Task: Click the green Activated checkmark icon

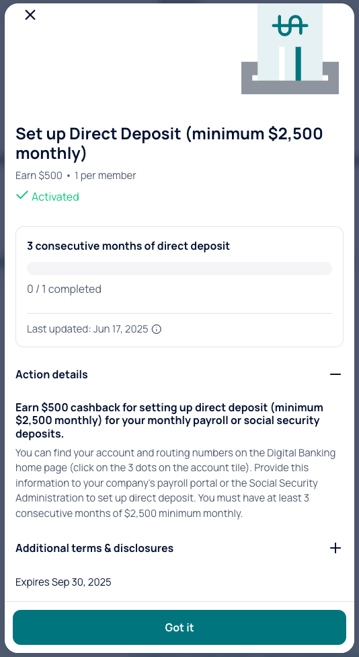Action: coord(22,195)
